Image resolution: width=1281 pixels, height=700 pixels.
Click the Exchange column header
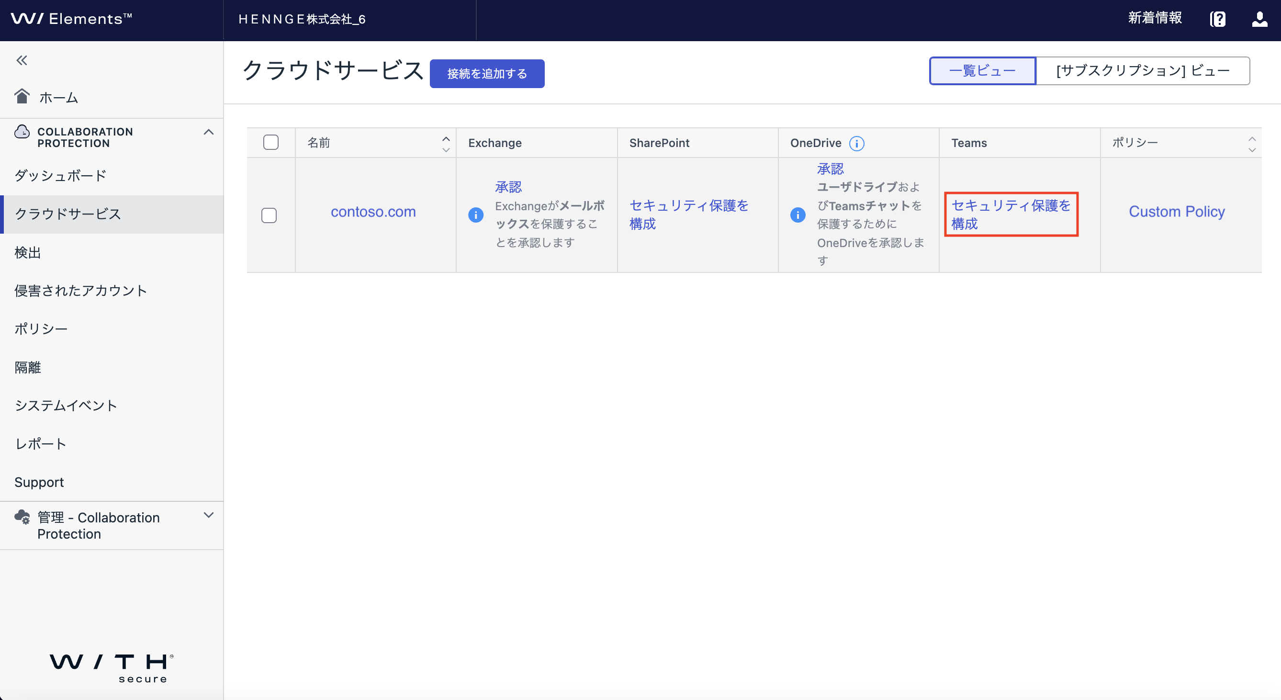coord(495,143)
